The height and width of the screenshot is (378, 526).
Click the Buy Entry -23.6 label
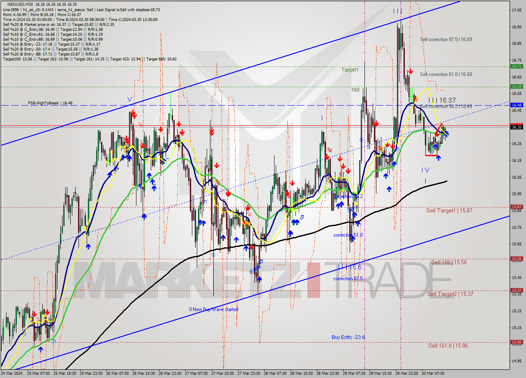348,337
